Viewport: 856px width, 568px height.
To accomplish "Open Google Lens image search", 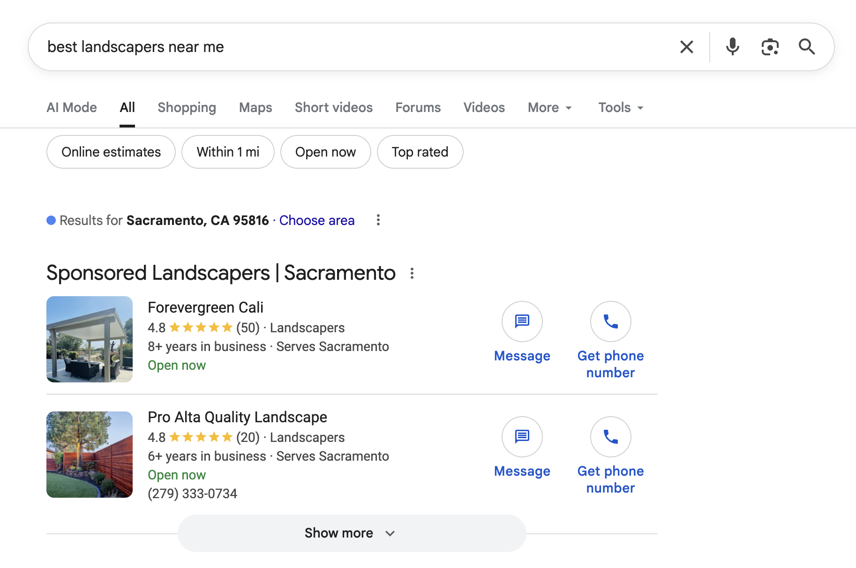I will tap(770, 46).
